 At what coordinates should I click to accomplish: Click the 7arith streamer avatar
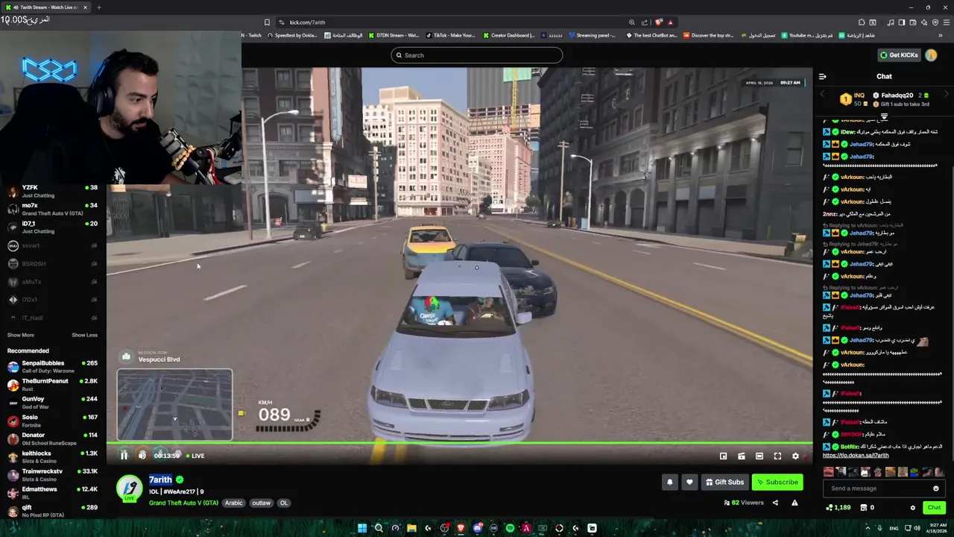click(129, 487)
